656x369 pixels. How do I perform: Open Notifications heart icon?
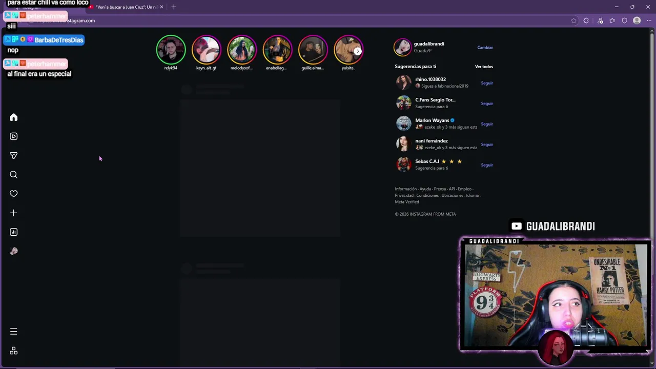[x=14, y=194]
